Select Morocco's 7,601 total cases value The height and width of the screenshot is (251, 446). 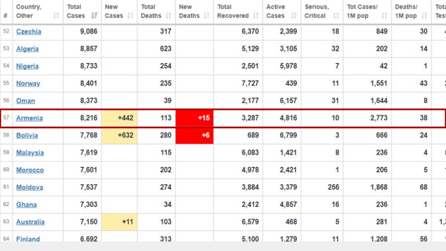click(89, 170)
